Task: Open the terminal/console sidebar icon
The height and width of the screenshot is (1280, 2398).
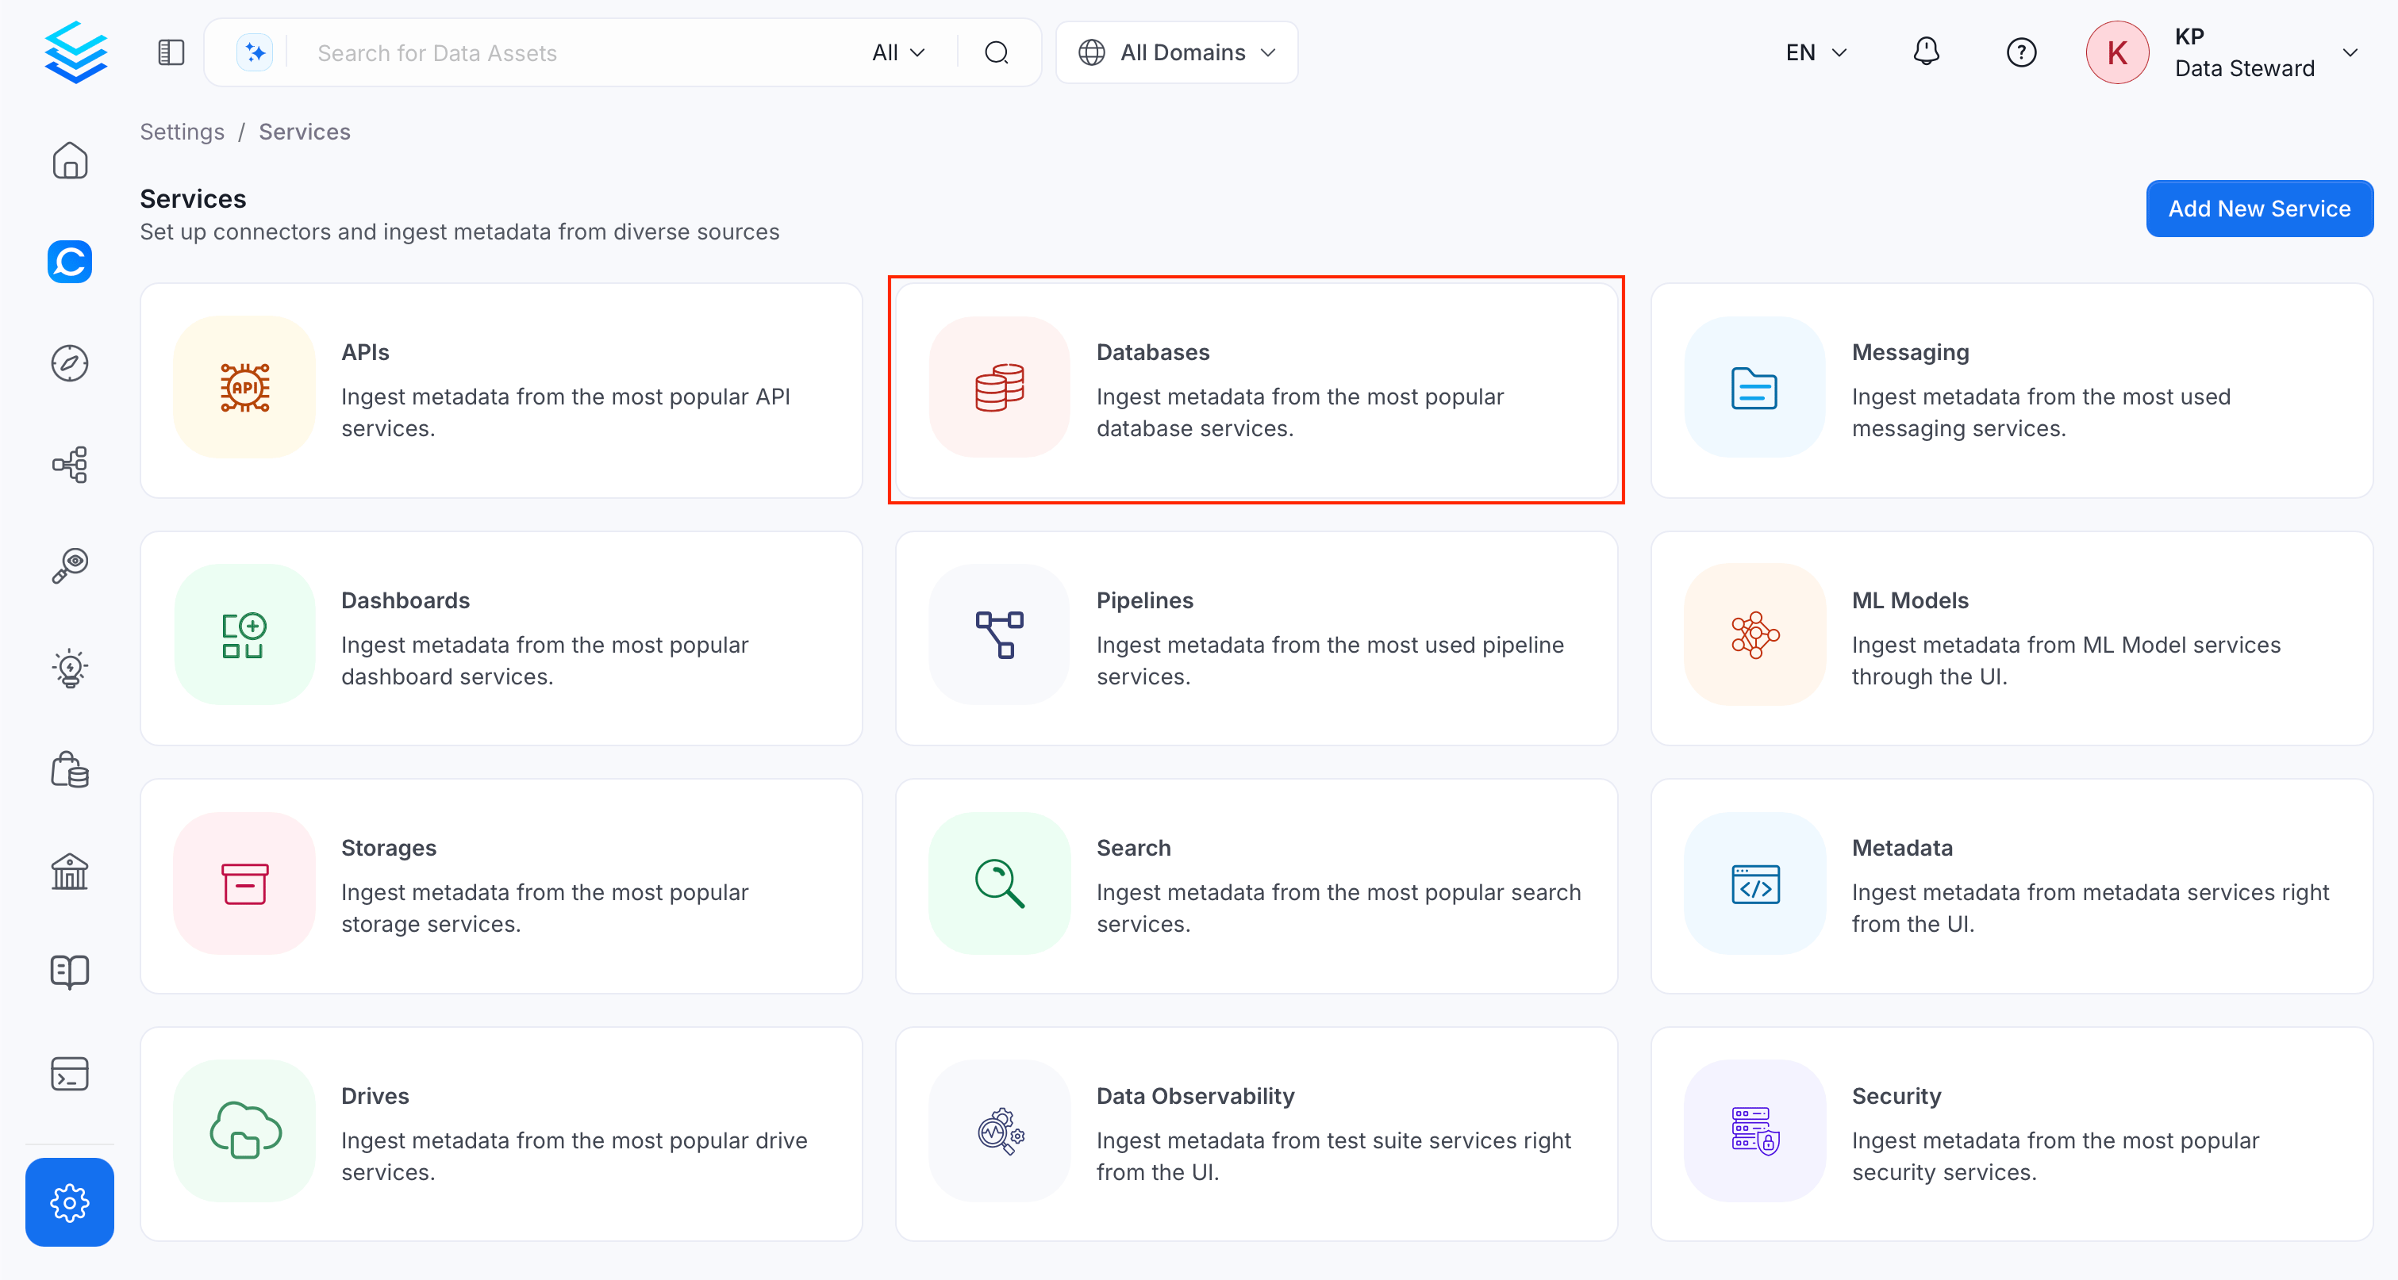Action: click(x=70, y=1074)
